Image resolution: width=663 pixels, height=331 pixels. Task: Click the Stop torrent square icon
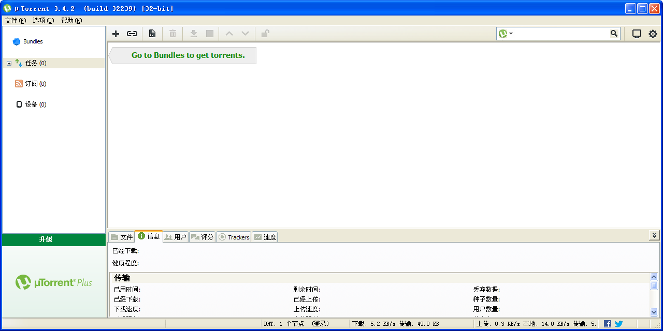[x=210, y=34]
